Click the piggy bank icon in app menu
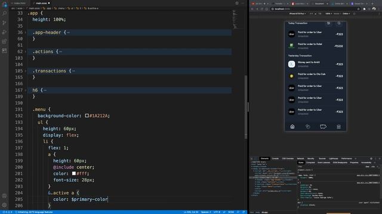The image size is (382, 214). pyautogui.click(x=323, y=127)
